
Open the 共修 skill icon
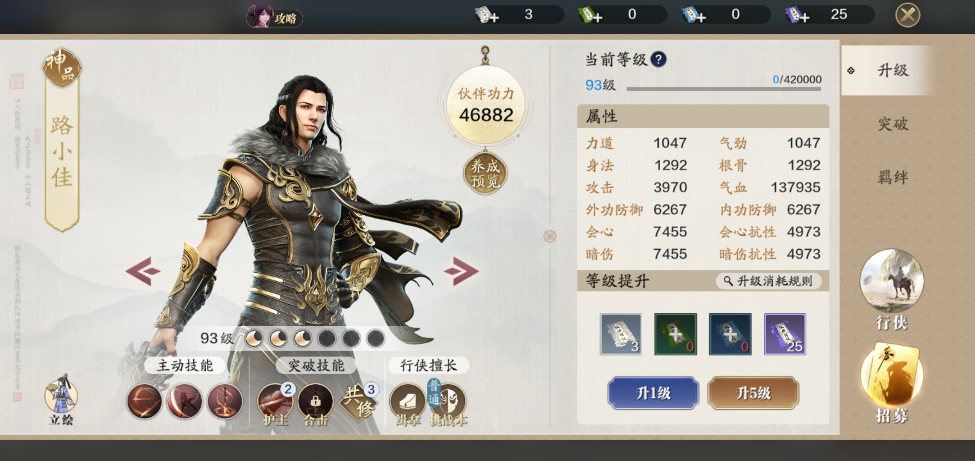(358, 402)
